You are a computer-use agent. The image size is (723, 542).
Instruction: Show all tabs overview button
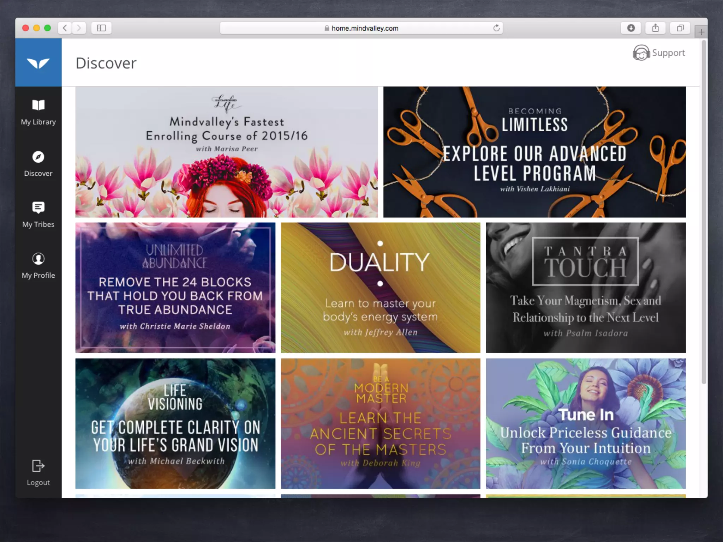pos(680,28)
